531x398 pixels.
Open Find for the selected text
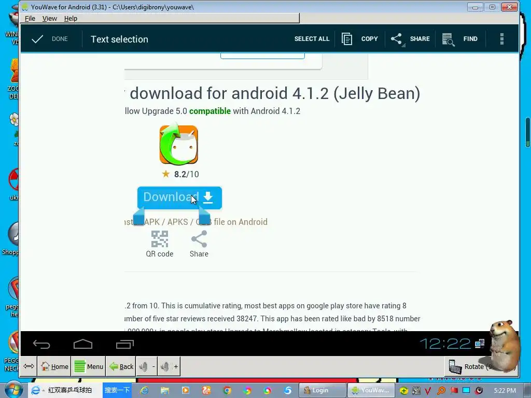pyautogui.click(x=460, y=39)
